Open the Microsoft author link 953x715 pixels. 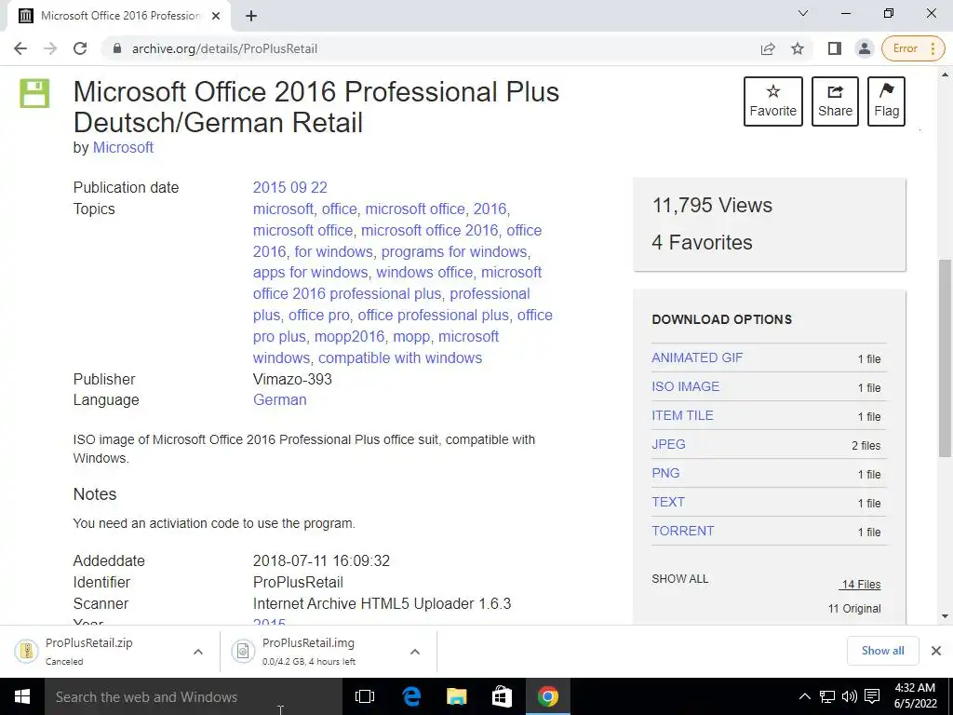point(123,148)
